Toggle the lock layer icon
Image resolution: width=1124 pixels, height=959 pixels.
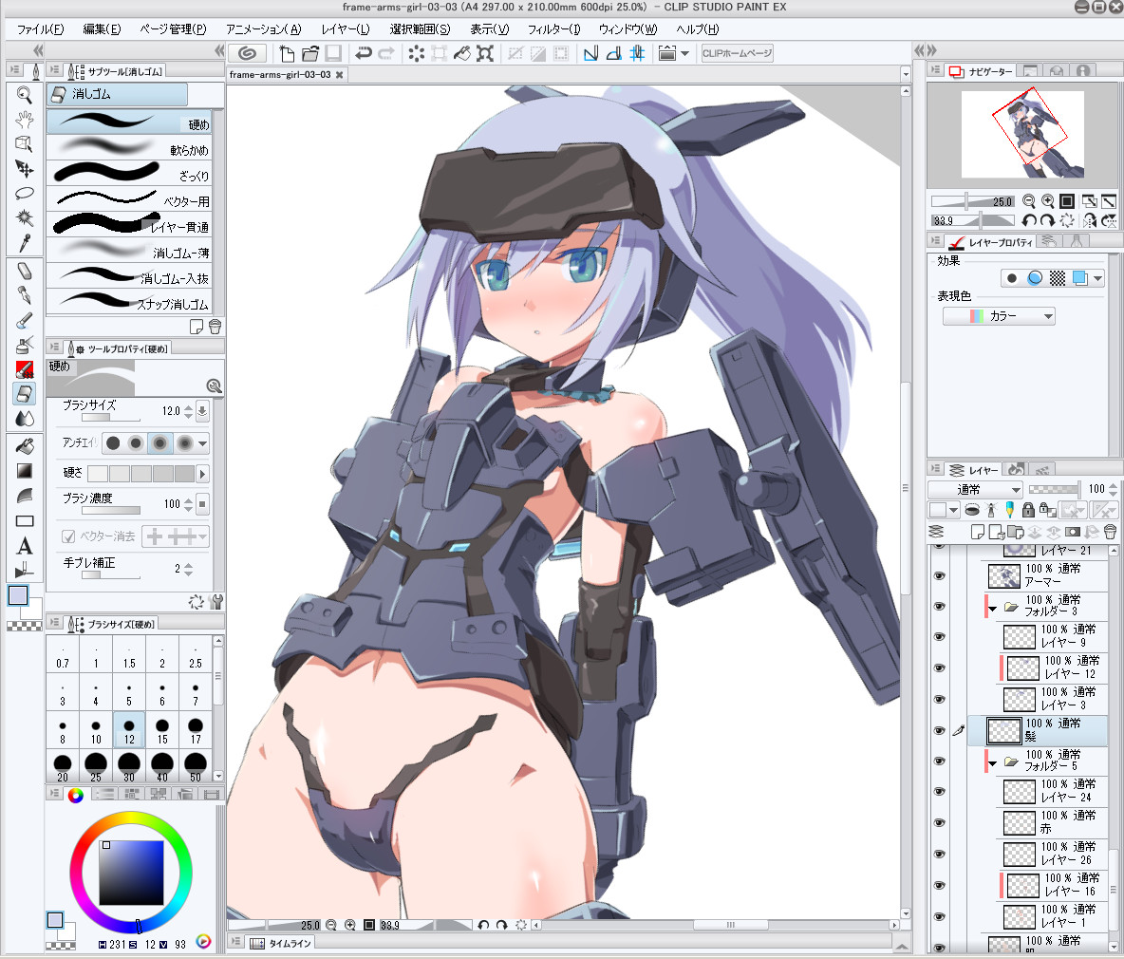(1028, 510)
